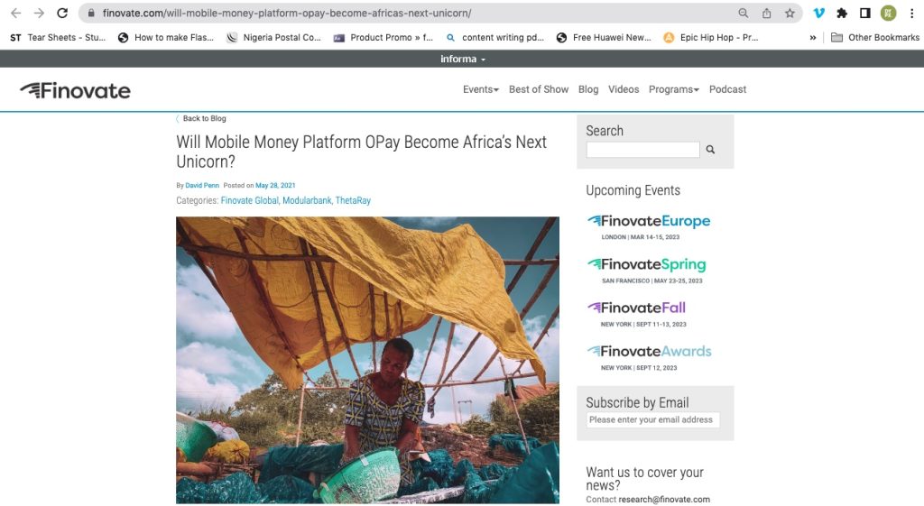Open the zoom magnifier in address bar
The height and width of the screenshot is (506, 924).
tap(744, 13)
